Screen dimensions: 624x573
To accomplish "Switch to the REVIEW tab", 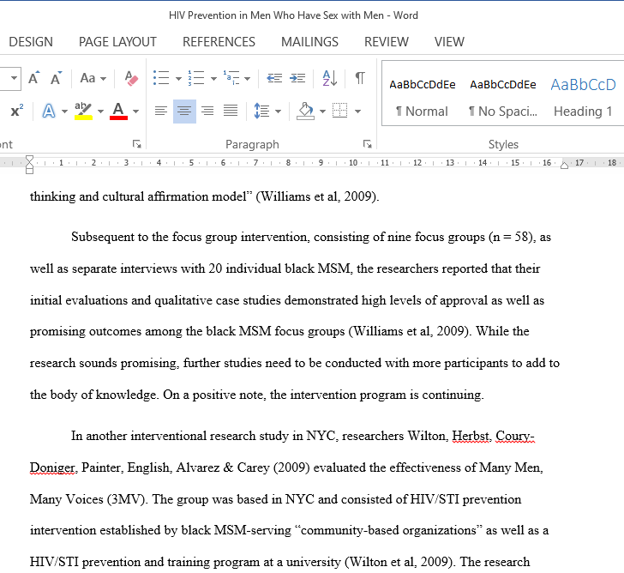I will coord(387,42).
